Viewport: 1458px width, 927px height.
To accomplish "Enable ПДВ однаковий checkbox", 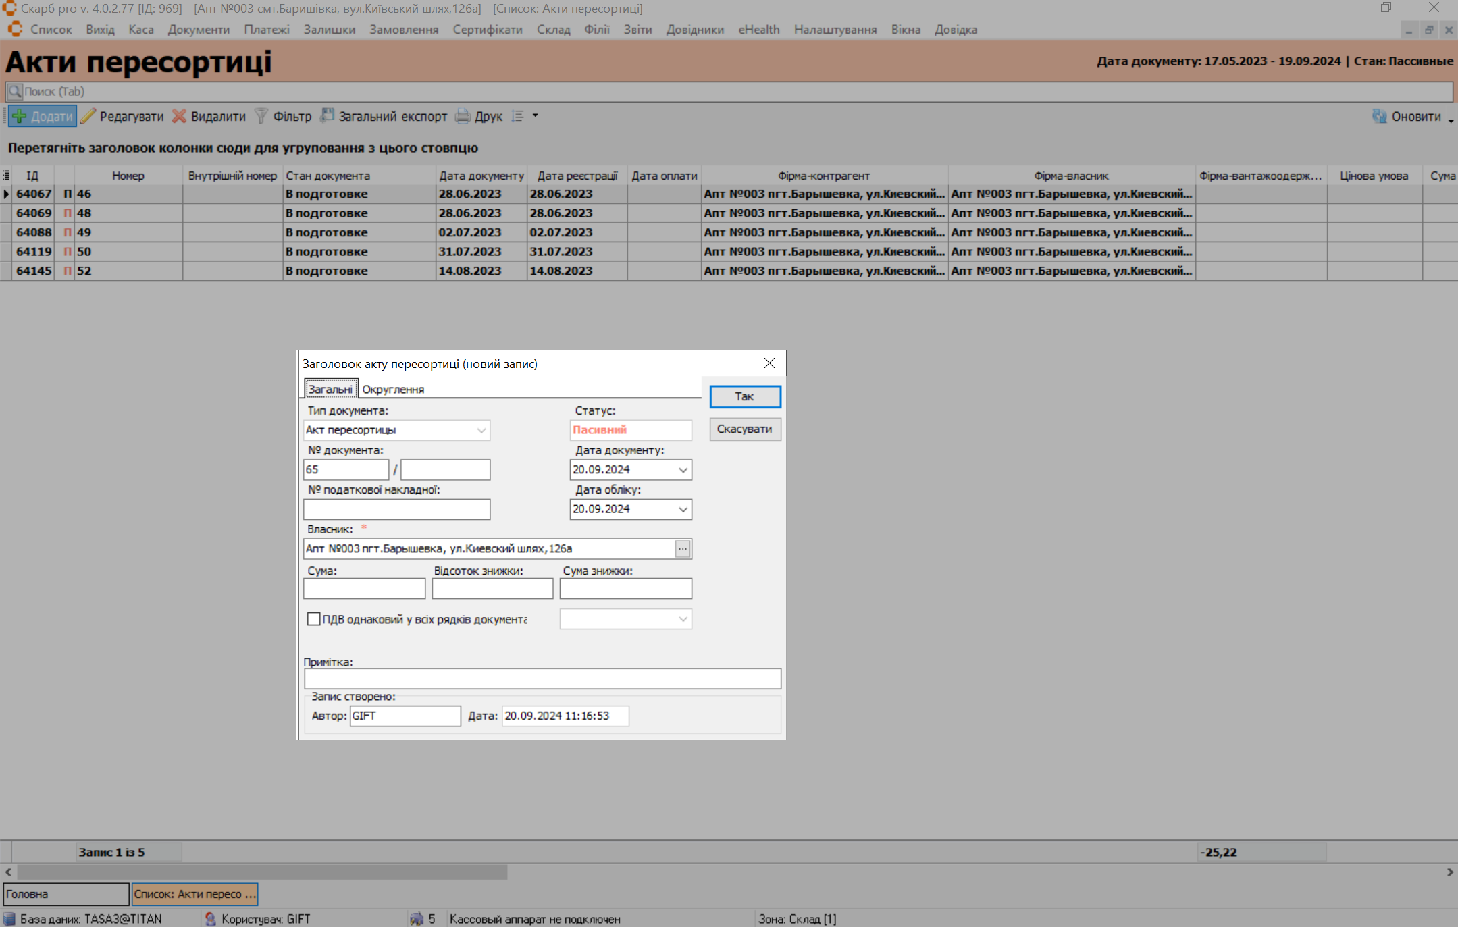I will click(x=313, y=619).
